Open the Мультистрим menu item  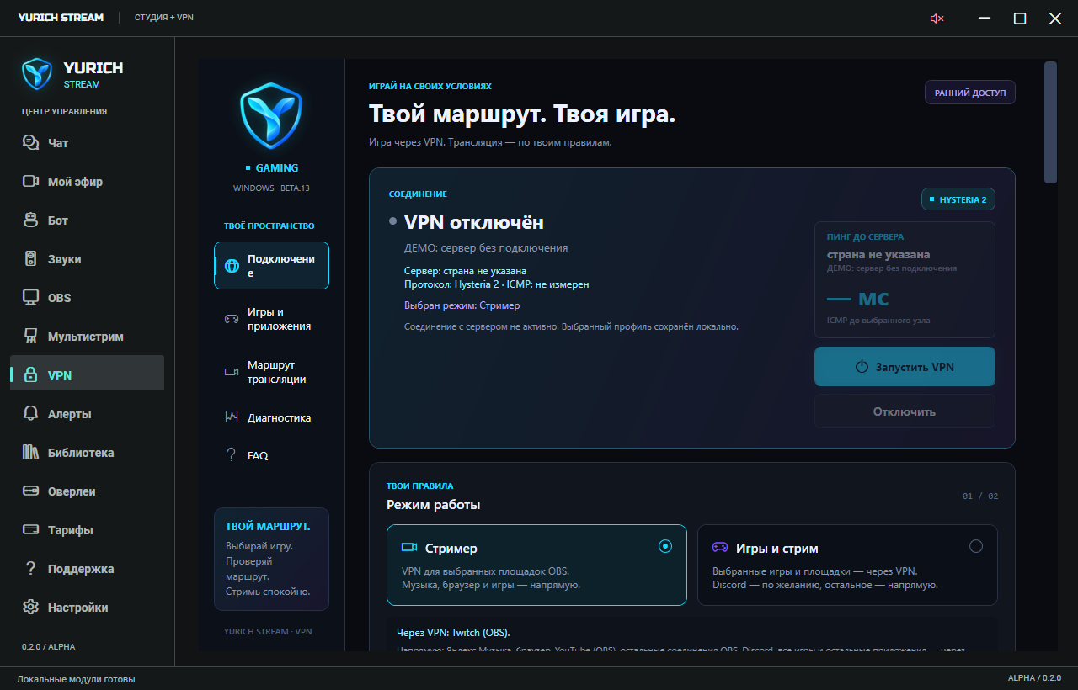tap(87, 337)
